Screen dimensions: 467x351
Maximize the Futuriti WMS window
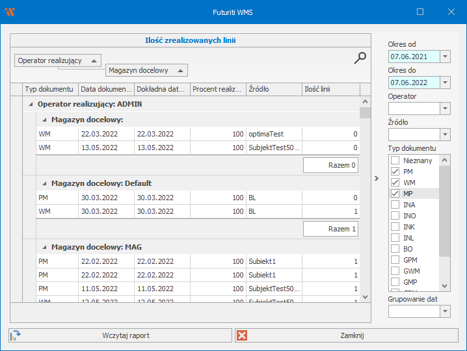point(420,12)
